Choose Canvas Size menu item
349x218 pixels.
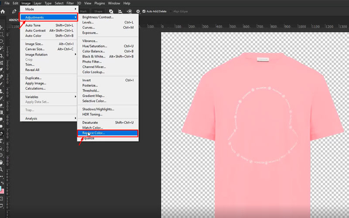tap(48, 49)
